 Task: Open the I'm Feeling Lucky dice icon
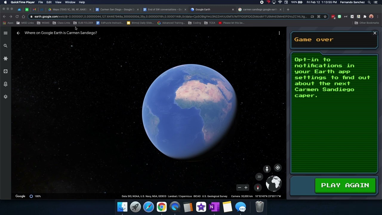[x=5, y=71]
